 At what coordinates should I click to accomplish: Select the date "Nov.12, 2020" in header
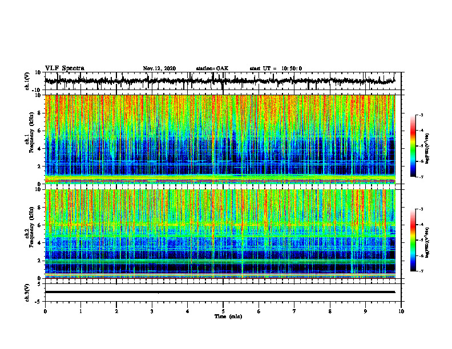click(x=159, y=68)
